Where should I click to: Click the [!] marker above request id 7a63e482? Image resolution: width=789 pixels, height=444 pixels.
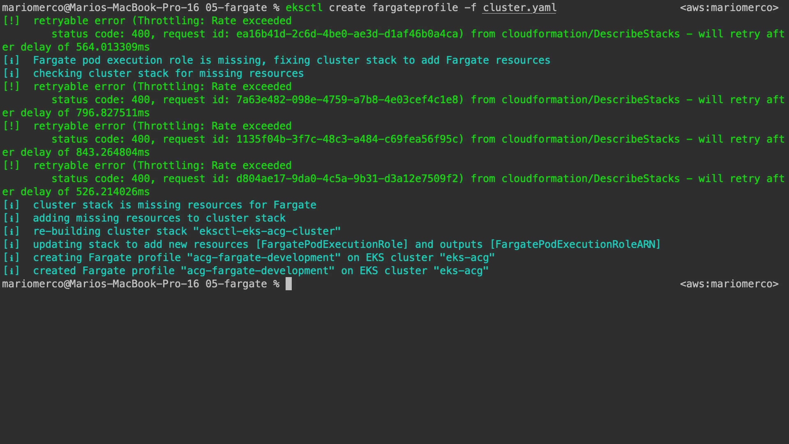(x=11, y=87)
